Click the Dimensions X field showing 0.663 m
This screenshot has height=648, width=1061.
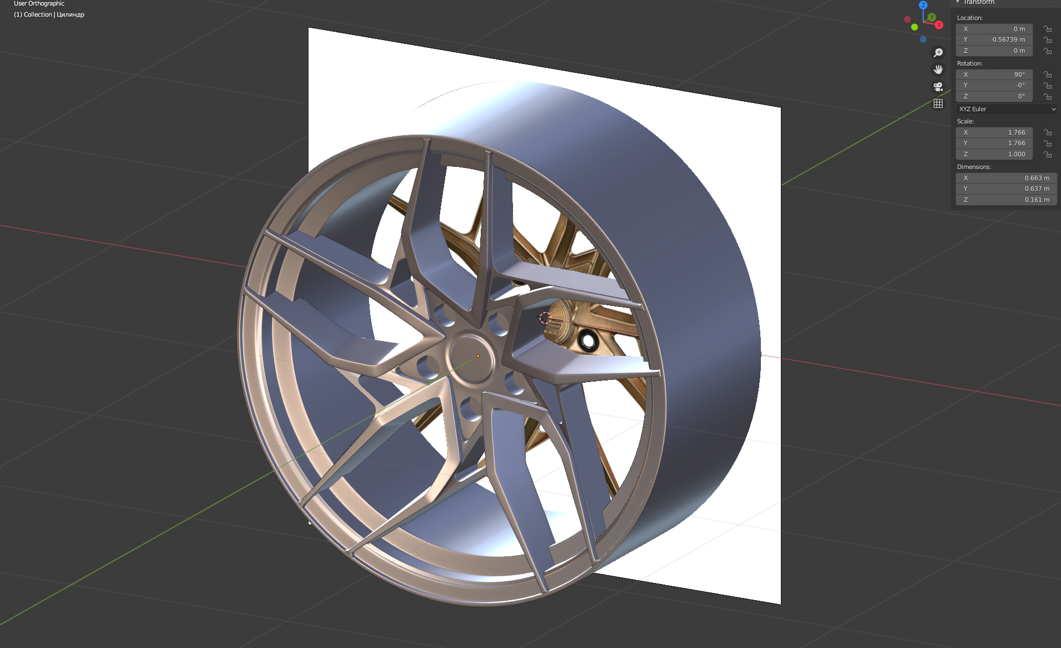click(1007, 178)
